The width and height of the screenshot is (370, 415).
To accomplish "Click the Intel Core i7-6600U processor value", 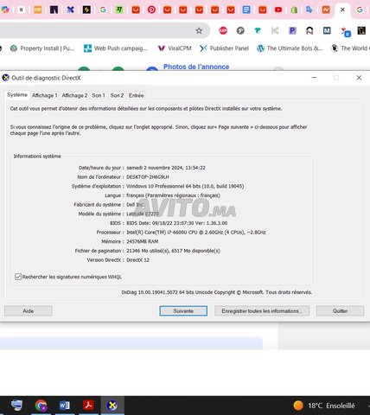I will tap(196, 233).
